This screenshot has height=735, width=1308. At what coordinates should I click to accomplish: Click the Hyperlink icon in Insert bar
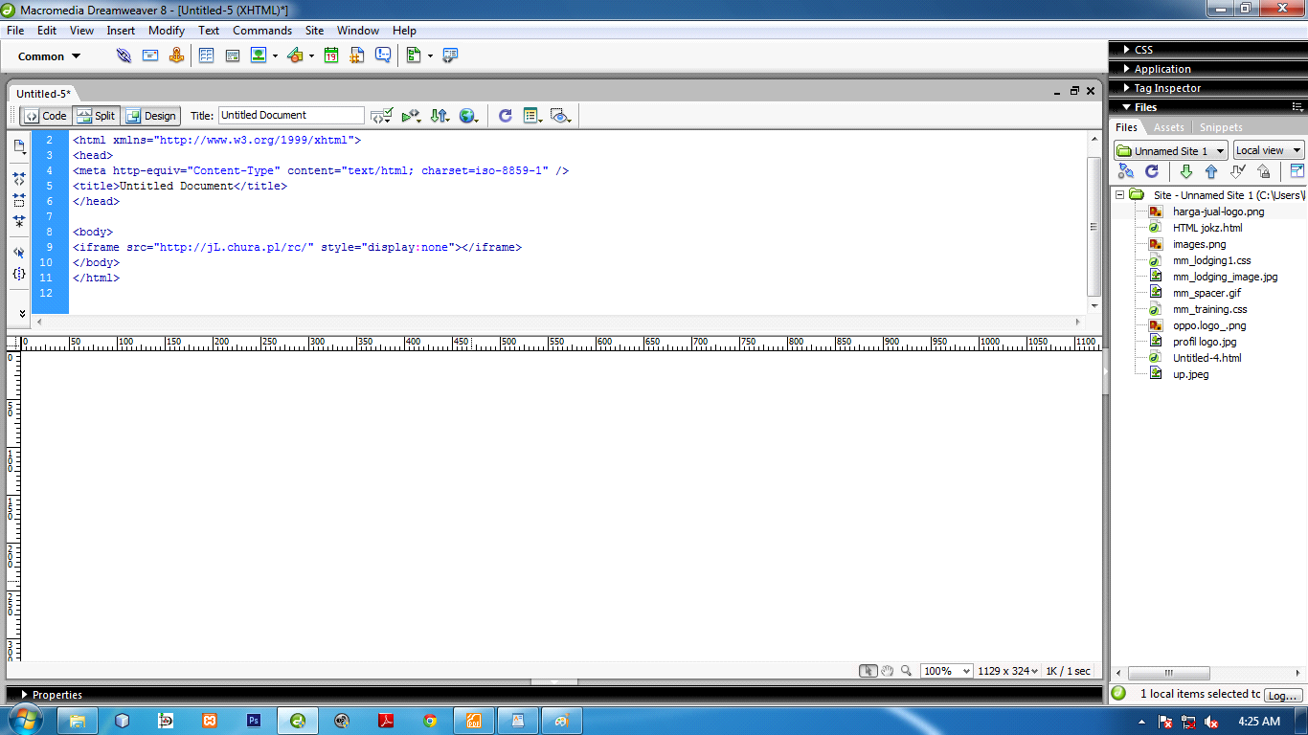coord(124,56)
